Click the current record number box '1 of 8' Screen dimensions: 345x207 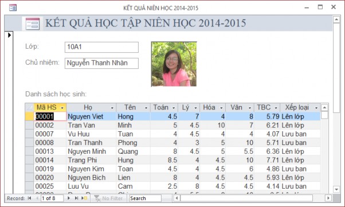click(x=52, y=198)
